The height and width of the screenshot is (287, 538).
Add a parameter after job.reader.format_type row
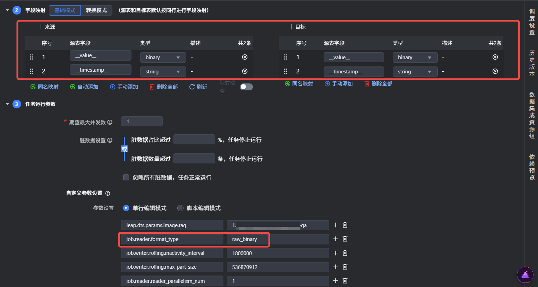coord(335,239)
